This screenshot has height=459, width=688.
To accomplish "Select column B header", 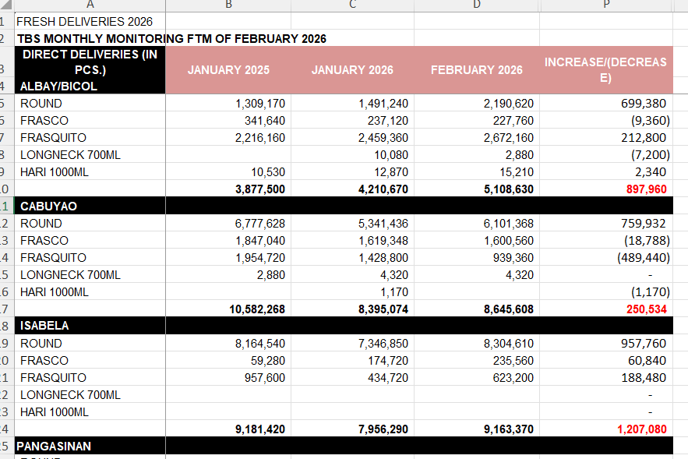I will [228, 5].
